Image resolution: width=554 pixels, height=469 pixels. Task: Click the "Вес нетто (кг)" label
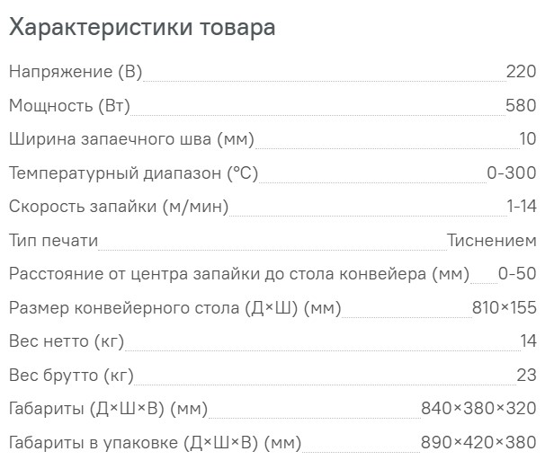(x=66, y=341)
